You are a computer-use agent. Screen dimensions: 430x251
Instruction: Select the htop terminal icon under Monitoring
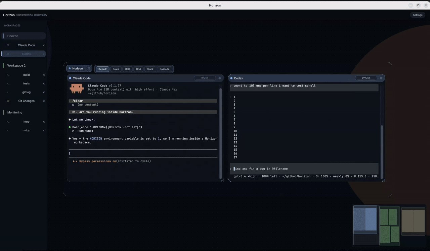[8, 121]
